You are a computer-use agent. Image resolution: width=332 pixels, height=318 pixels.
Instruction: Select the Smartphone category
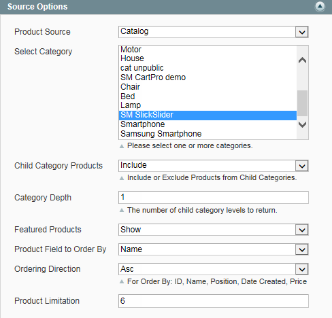click(207, 124)
